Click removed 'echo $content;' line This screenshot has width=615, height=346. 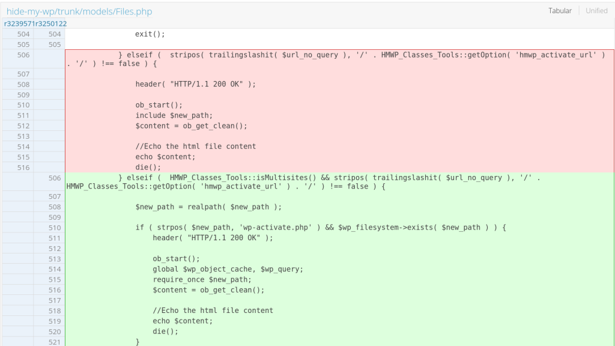[x=165, y=157]
